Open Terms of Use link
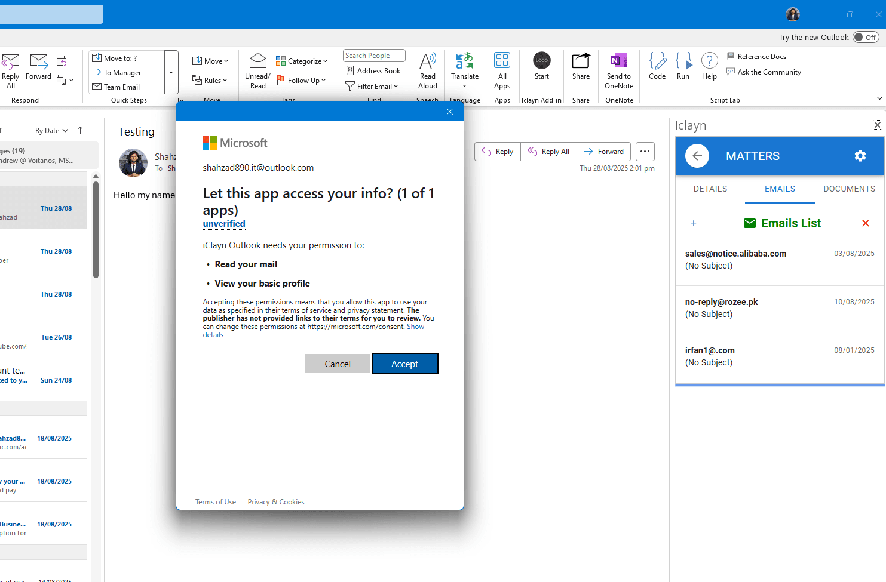 click(x=216, y=502)
